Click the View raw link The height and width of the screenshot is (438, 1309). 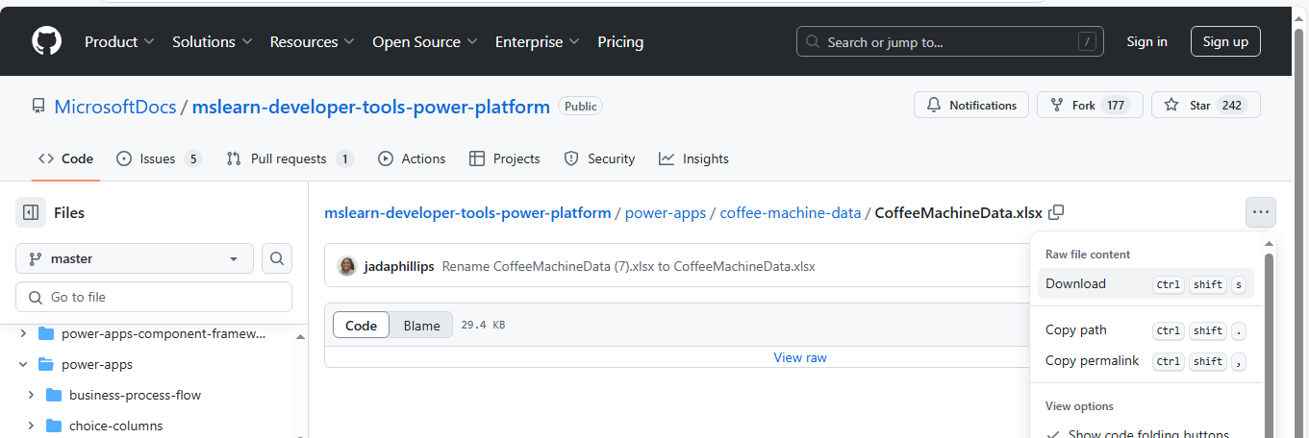click(800, 357)
